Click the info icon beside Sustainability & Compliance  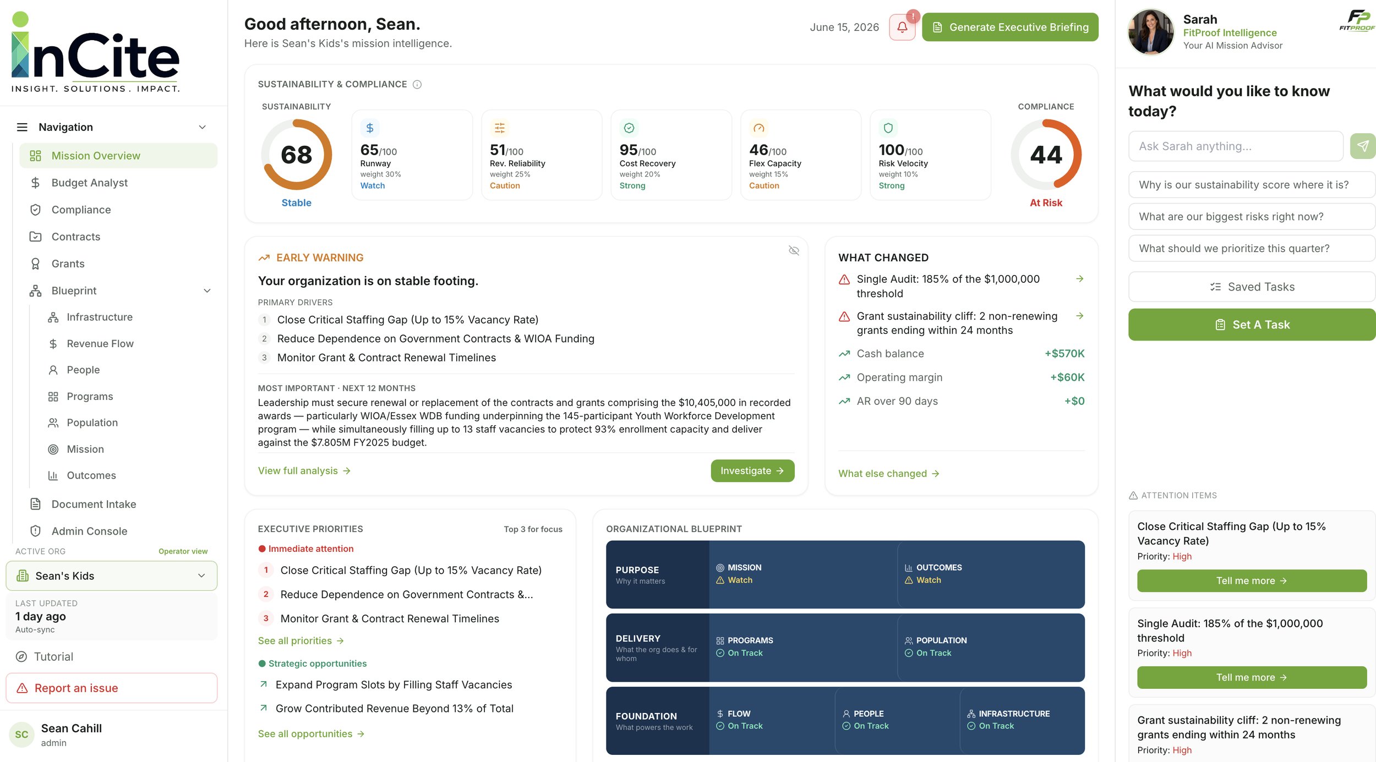pos(417,84)
